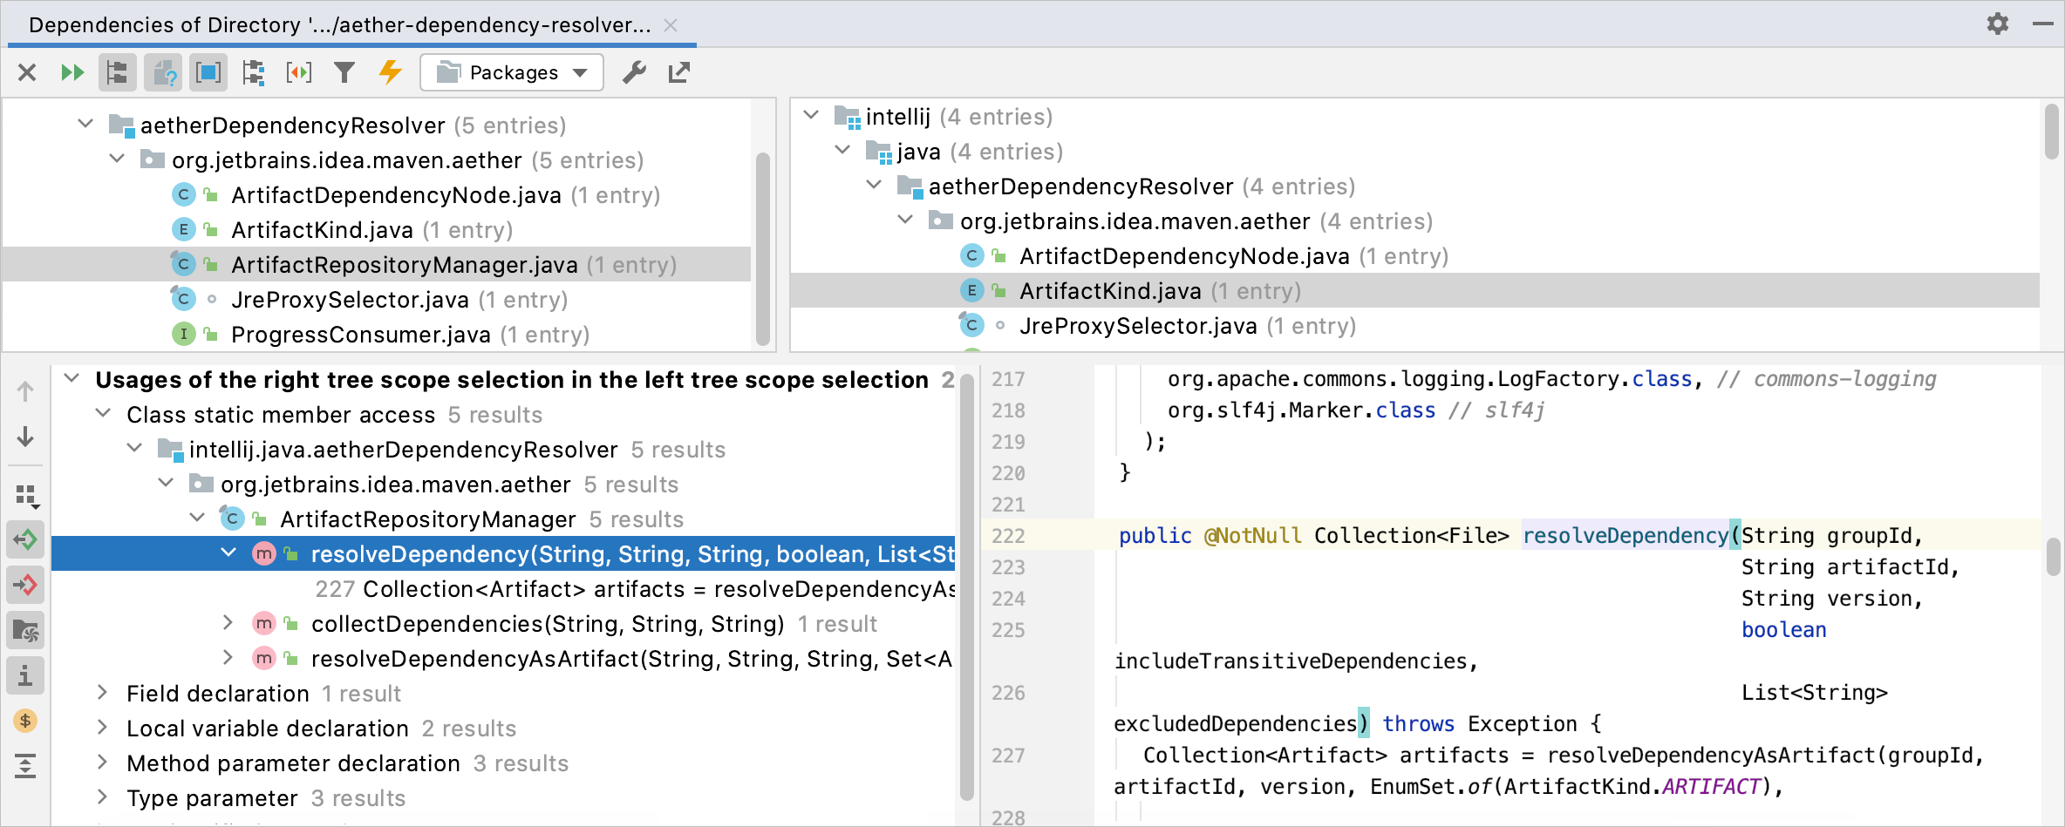Jump to next occurrence with the down arrow
Viewport: 2065px width, 827px height.
coord(25,437)
